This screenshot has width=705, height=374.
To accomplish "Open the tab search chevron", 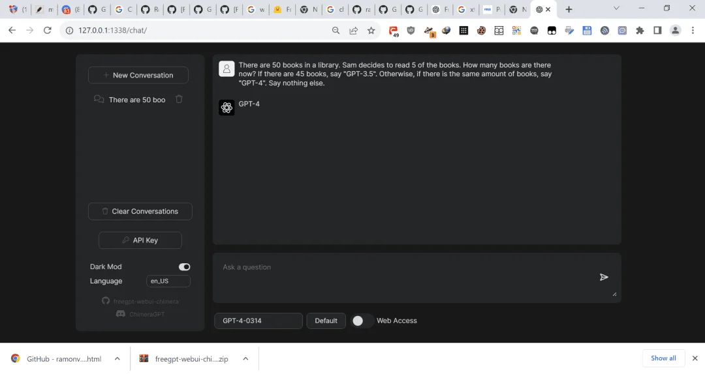I will (x=616, y=8).
